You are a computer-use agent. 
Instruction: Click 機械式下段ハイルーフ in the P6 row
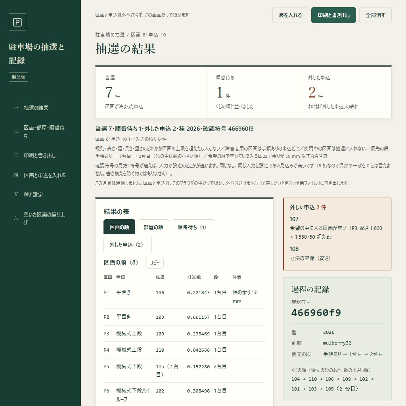[133, 395]
